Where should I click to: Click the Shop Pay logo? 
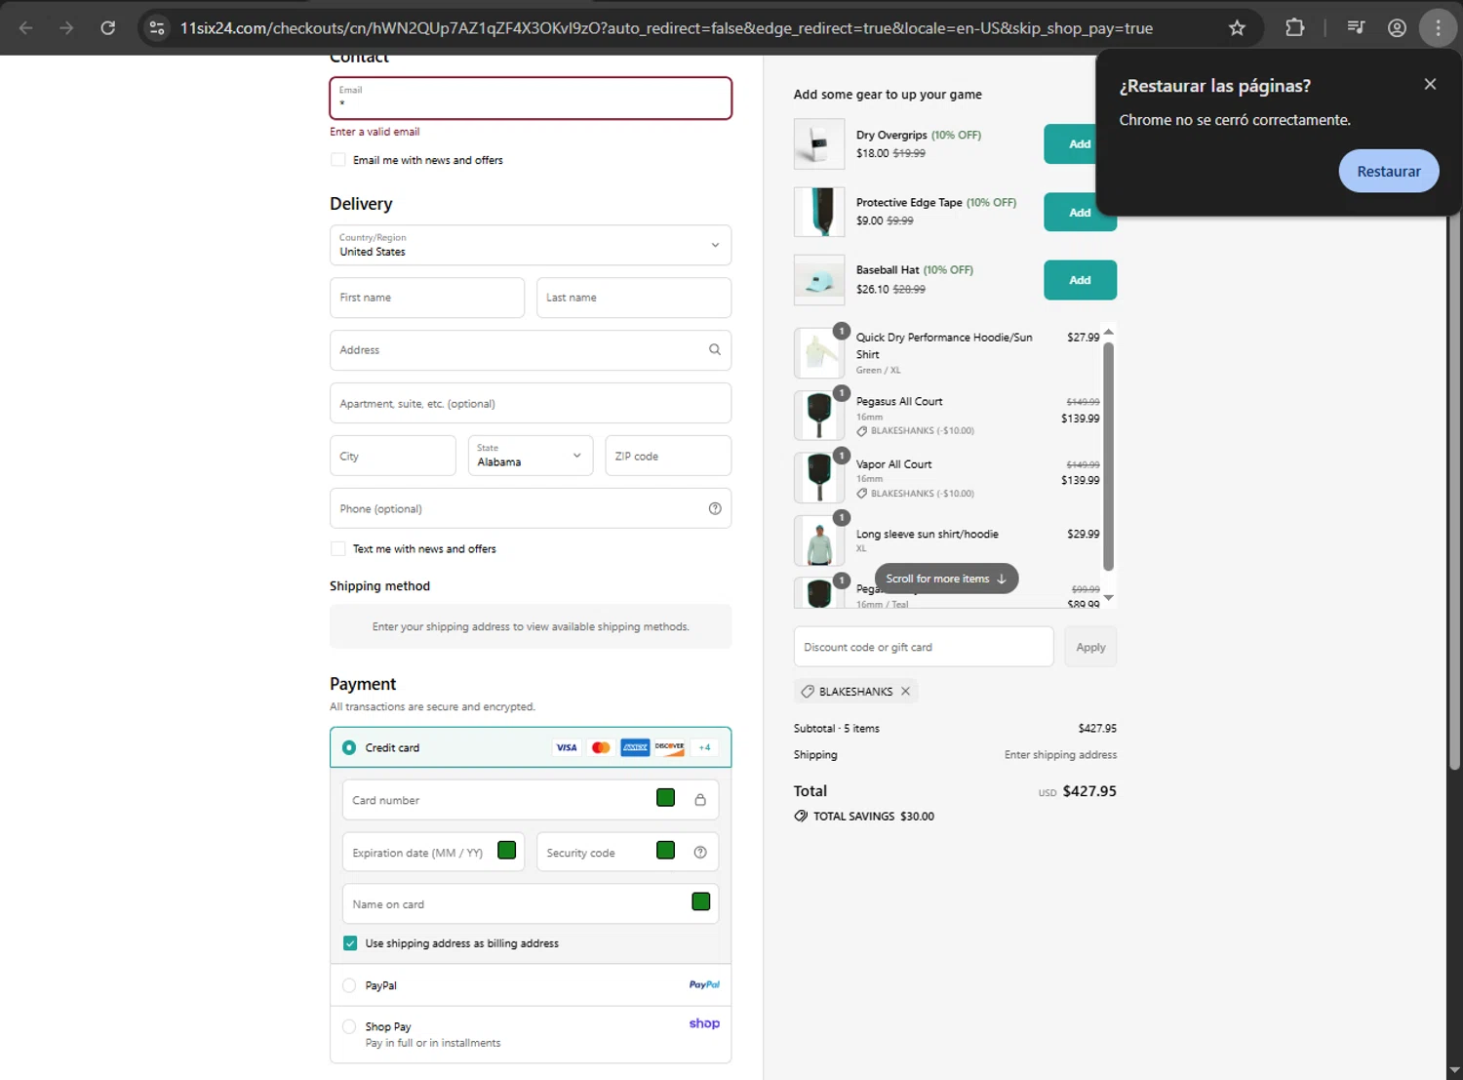pyautogui.click(x=704, y=1023)
